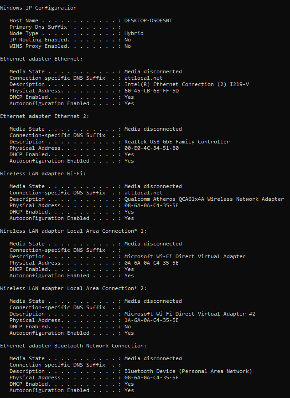Click the Local Area Connection* 2 header

pos(73,288)
